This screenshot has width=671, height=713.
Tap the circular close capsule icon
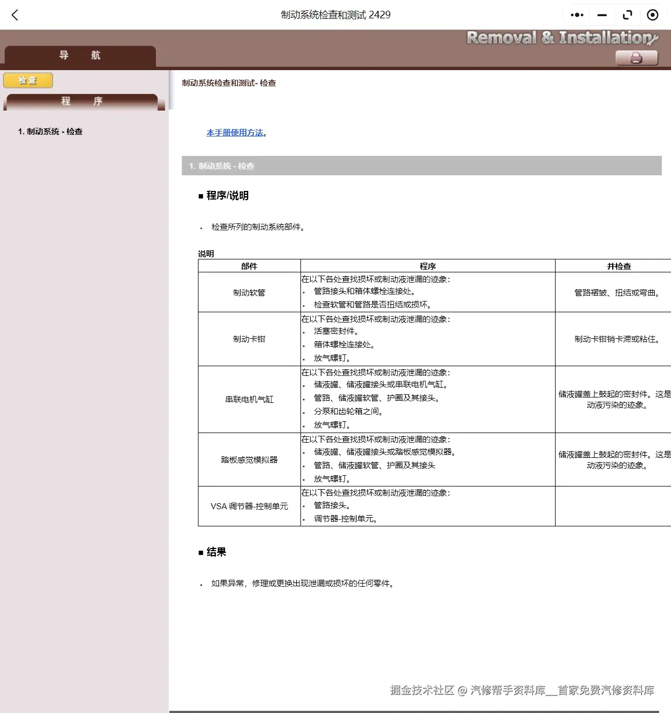coord(653,15)
